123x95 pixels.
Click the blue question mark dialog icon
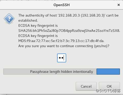point(9,19)
